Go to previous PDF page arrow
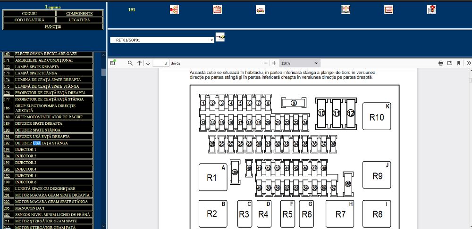This screenshot has width=472, height=229. pos(139,63)
